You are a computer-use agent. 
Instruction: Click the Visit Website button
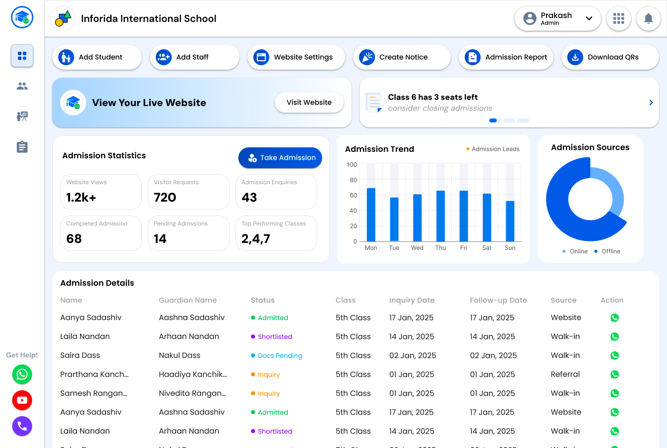click(309, 103)
